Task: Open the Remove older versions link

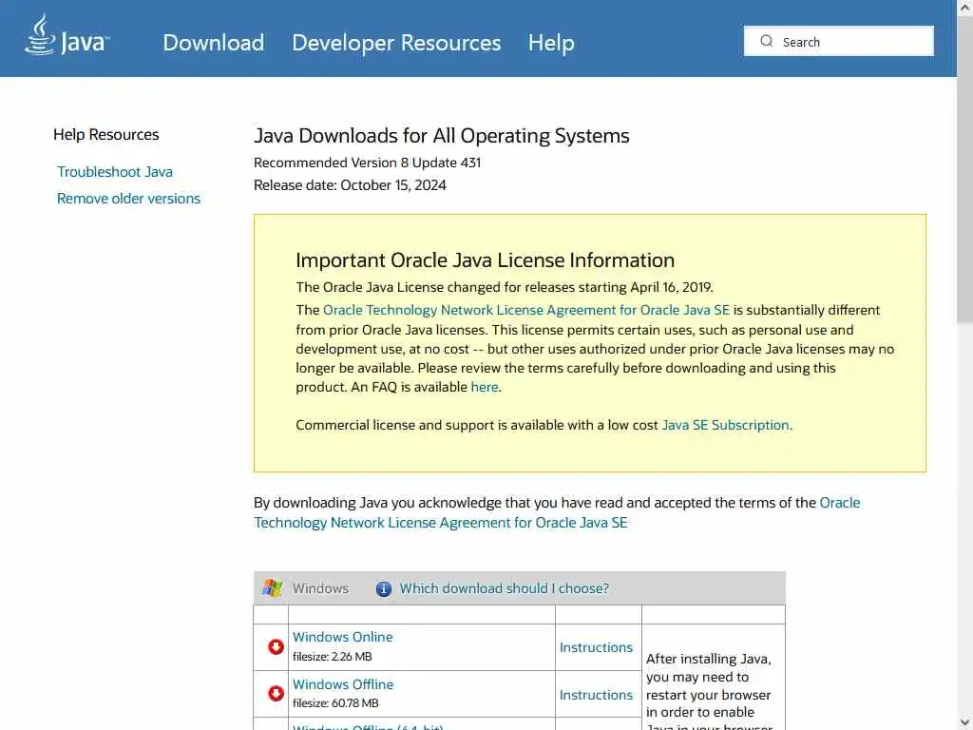Action: [x=128, y=199]
